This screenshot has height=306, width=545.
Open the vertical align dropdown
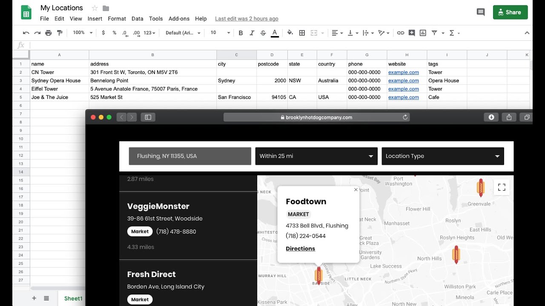[353, 33]
